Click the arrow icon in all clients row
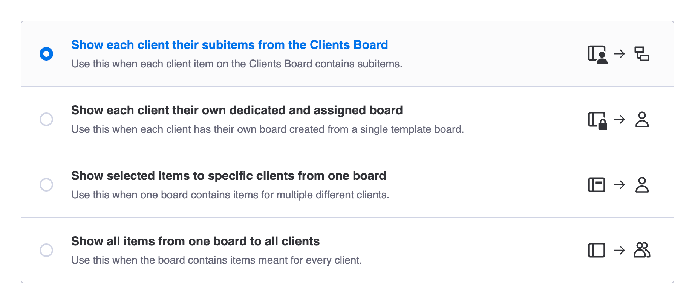 [619, 250]
